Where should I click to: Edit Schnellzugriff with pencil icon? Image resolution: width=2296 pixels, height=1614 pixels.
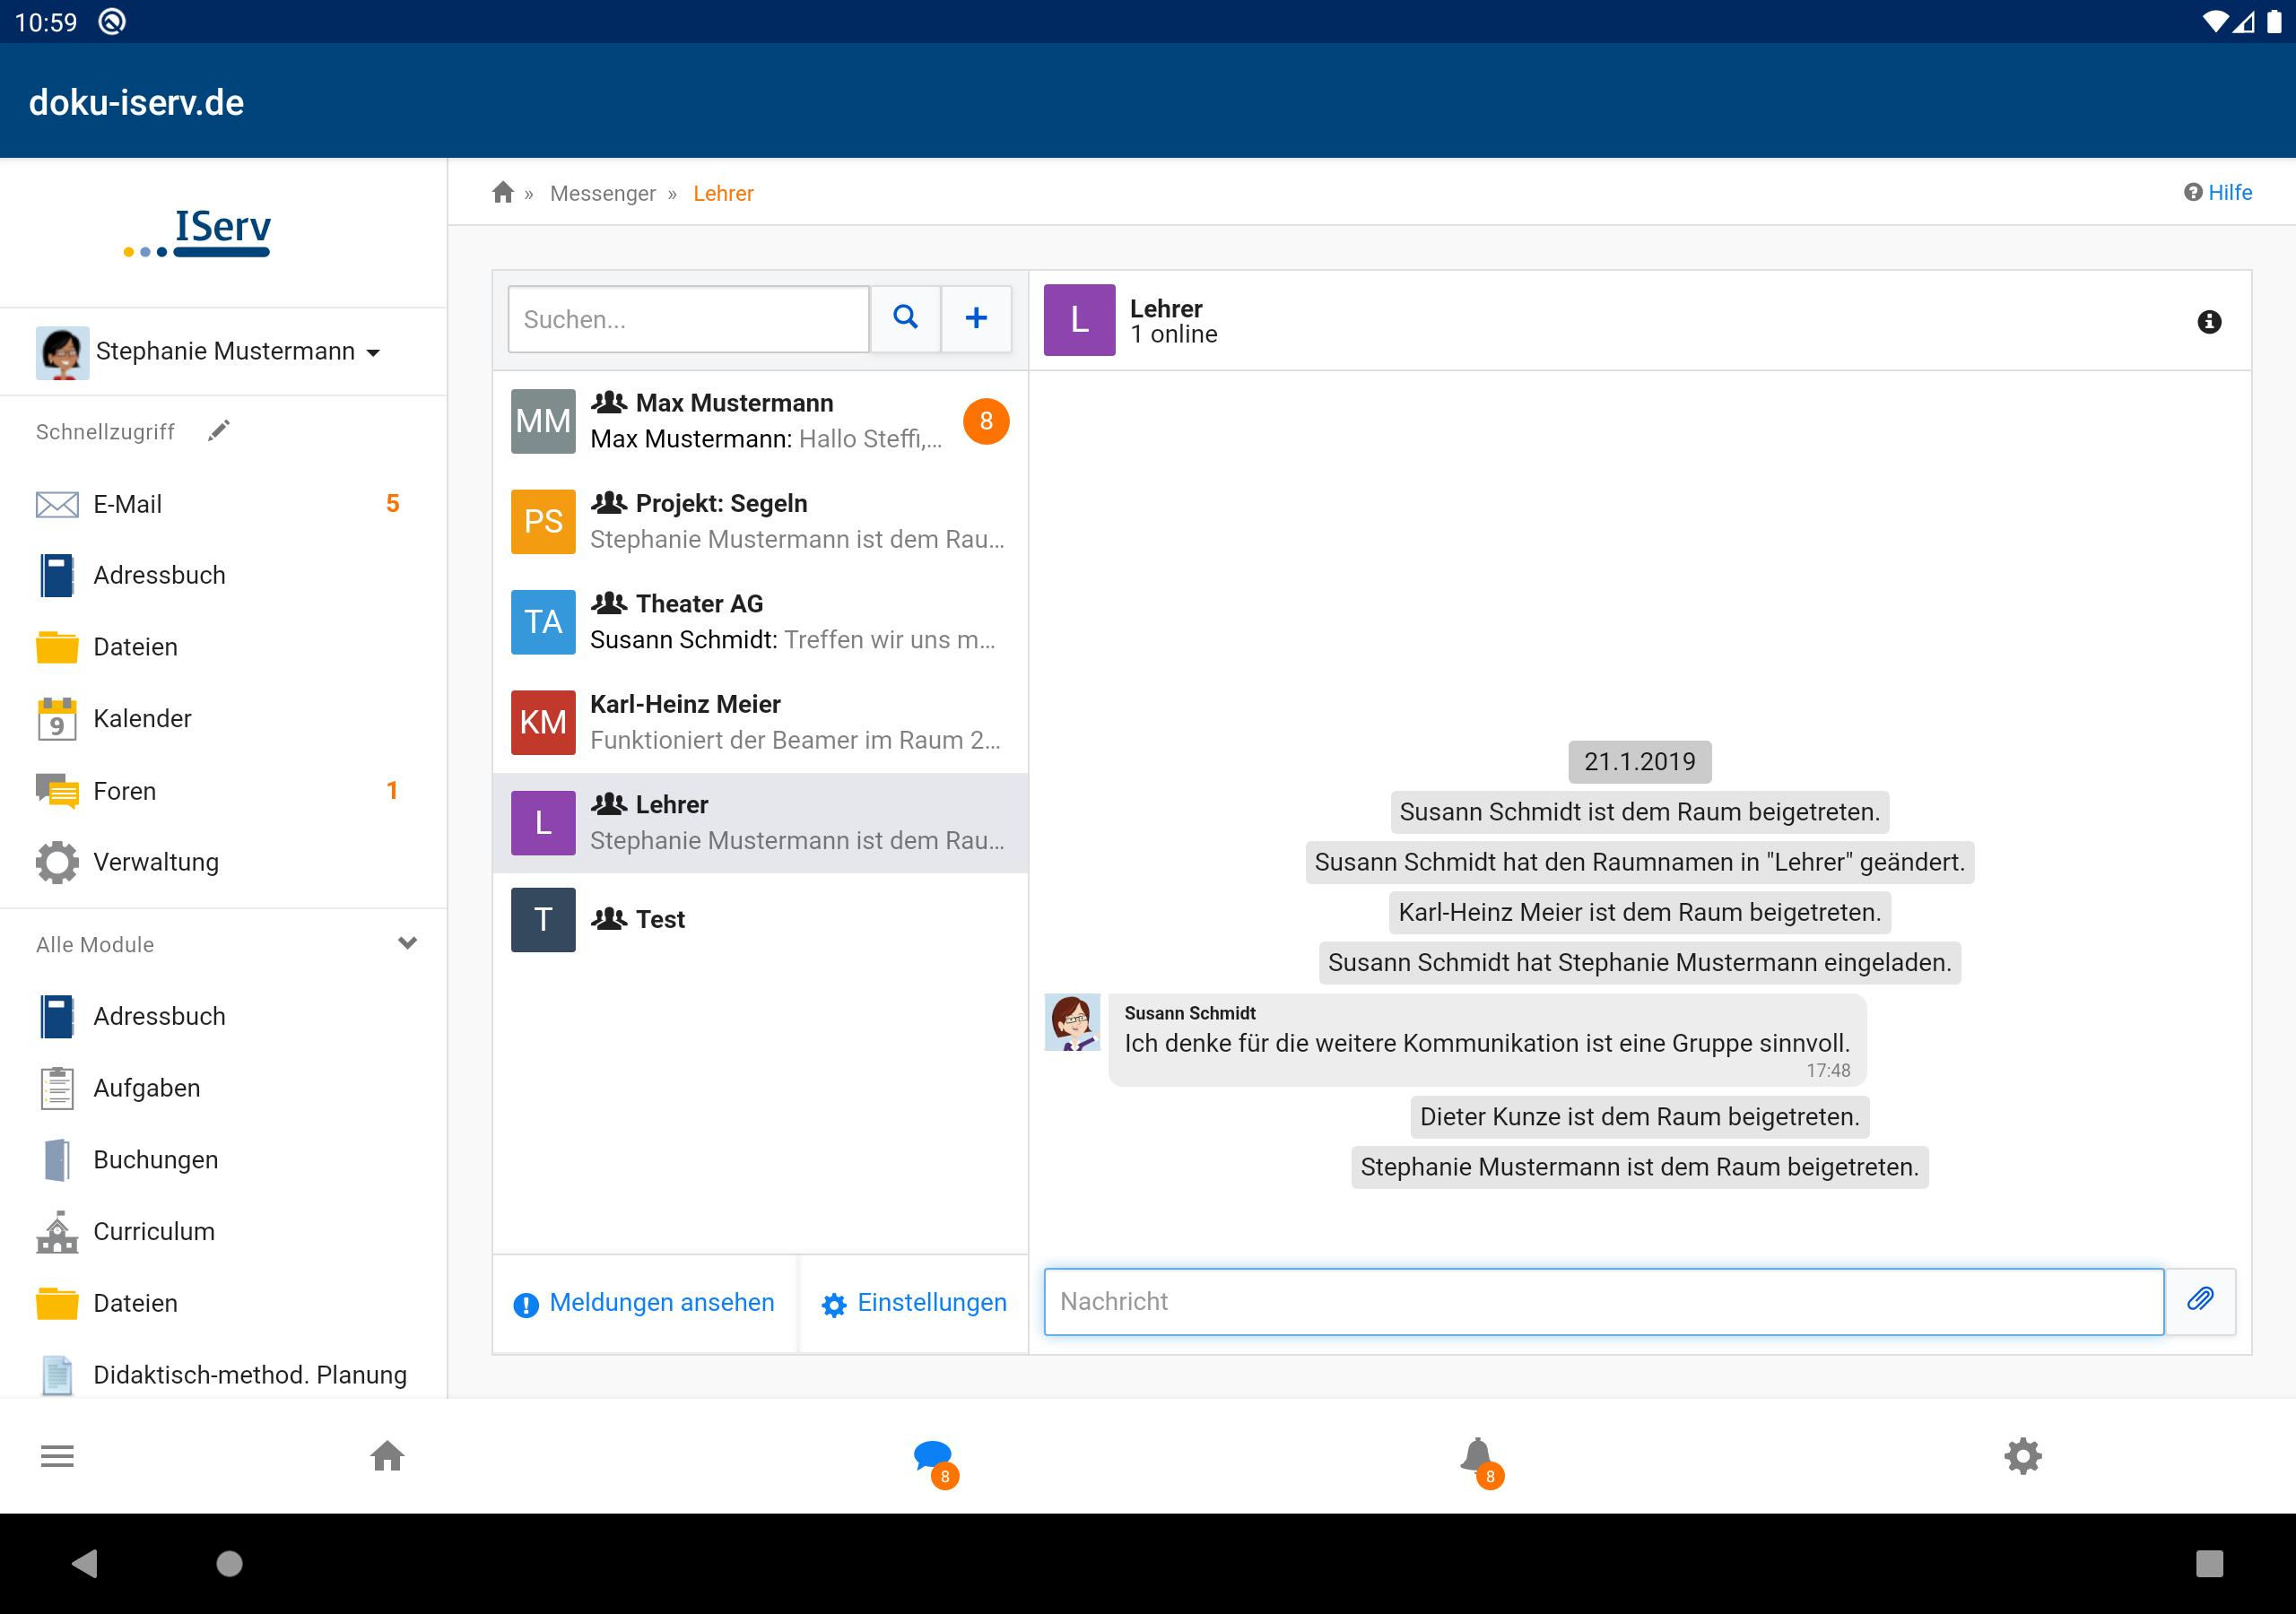(x=219, y=431)
